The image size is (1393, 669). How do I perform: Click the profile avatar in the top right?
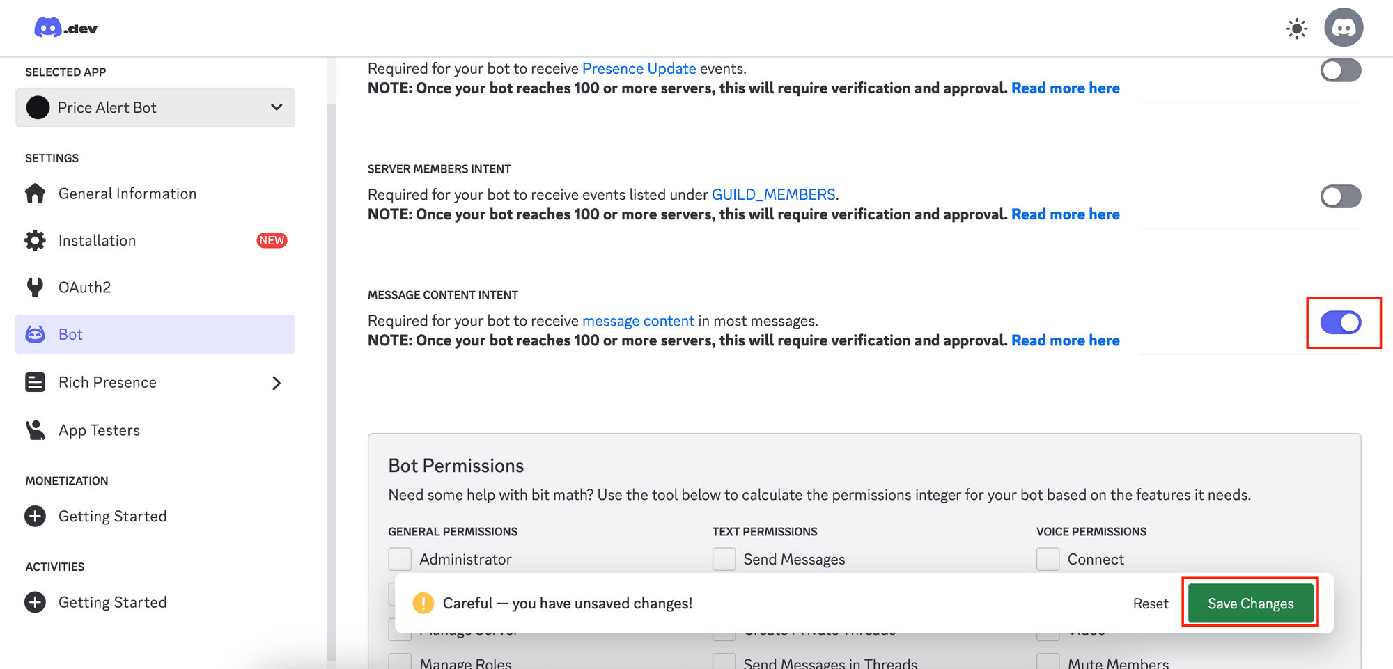(x=1344, y=28)
